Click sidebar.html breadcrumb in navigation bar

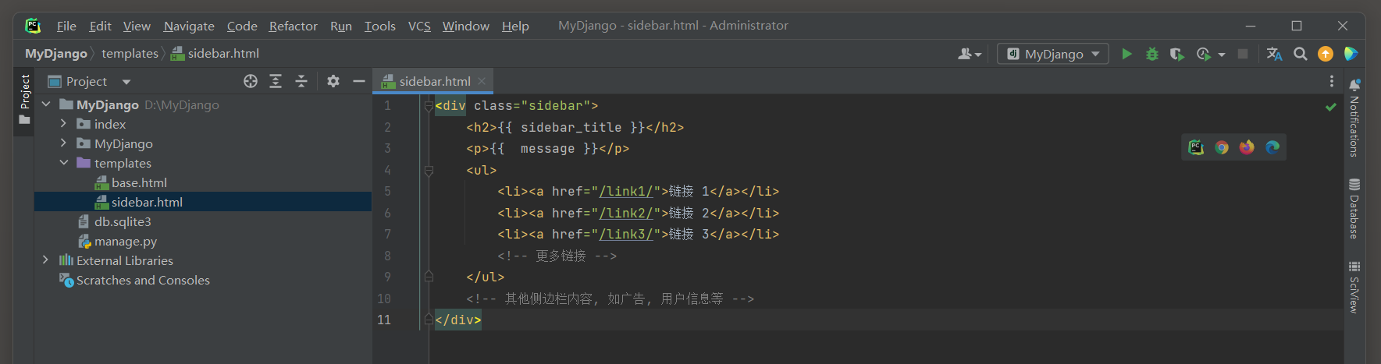point(215,53)
